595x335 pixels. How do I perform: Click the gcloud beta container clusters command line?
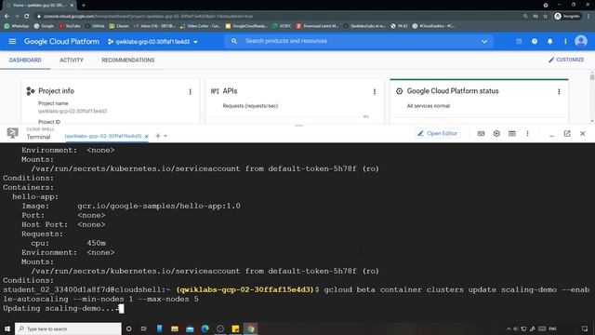click(x=296, y=294)
